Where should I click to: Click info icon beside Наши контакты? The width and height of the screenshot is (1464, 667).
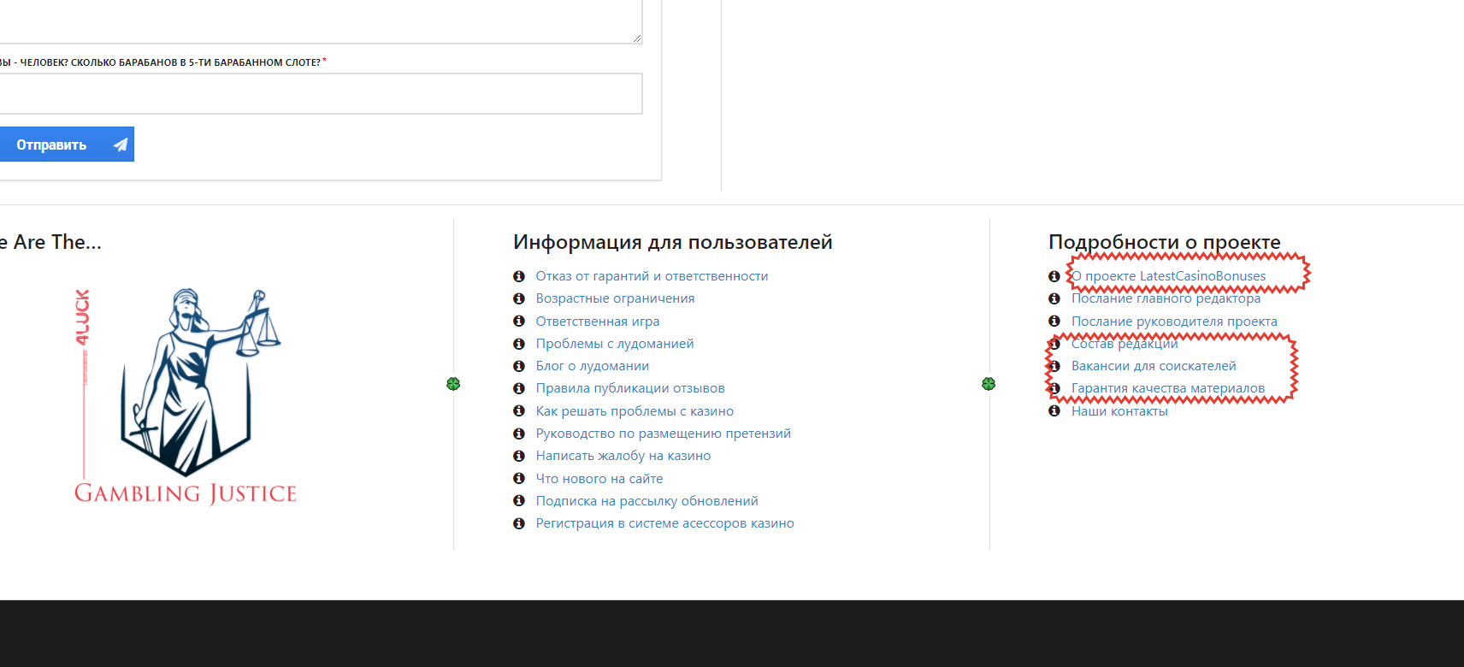point(1054,411)
